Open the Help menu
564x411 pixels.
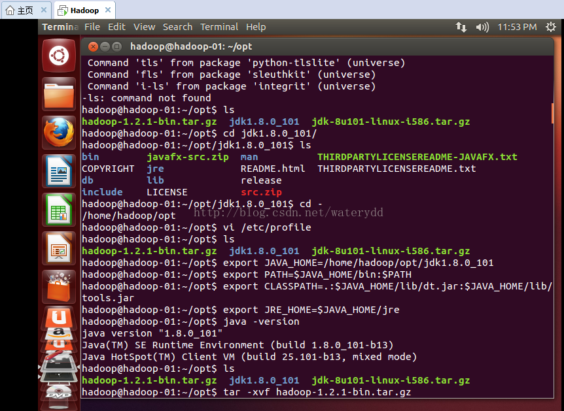coord(256,27)
